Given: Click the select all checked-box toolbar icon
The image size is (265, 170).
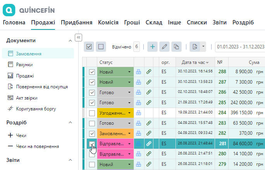Looking at the screenshot, I should (89, 47).
